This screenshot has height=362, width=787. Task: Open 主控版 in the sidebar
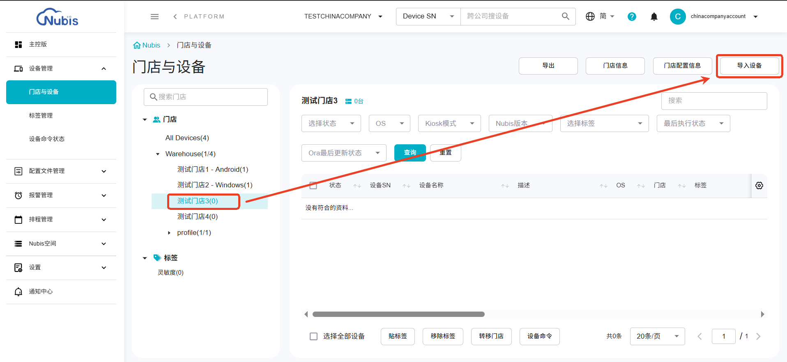61,44
